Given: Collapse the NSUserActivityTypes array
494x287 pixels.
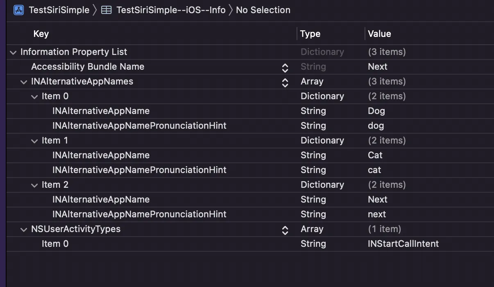Looking at the screenshot, I should coord(24,229).
